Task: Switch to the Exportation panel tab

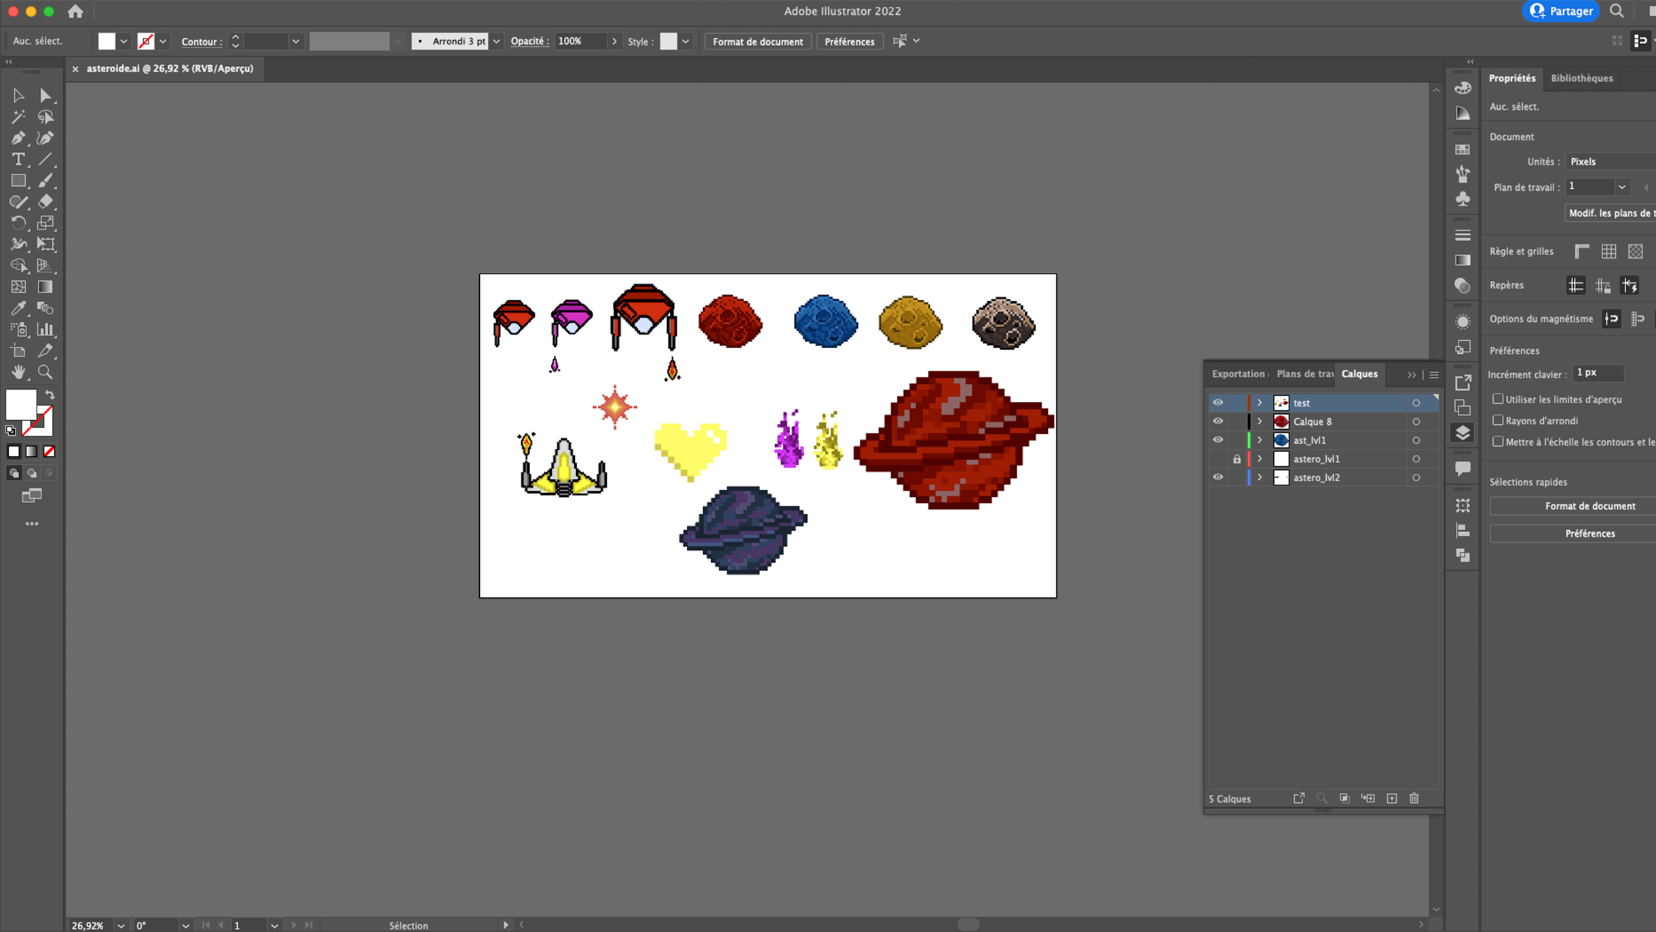Action: pos(1238,374)
